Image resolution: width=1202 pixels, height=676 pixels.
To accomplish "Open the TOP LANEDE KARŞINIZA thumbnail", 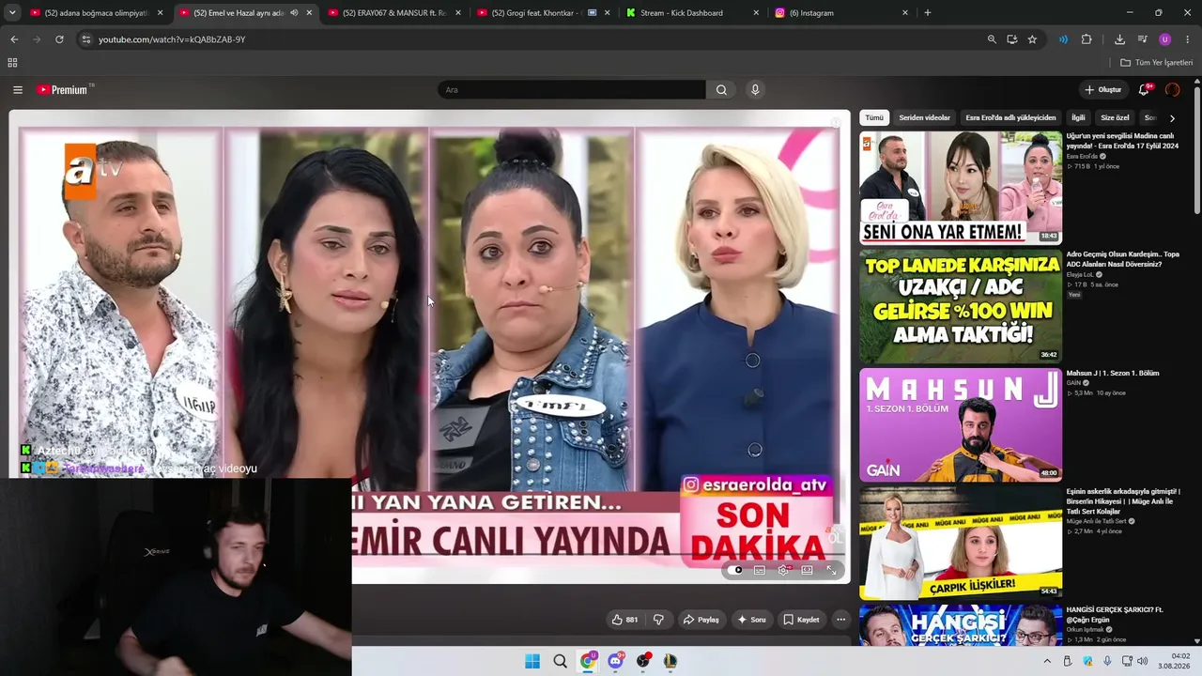I will point(961,306).
